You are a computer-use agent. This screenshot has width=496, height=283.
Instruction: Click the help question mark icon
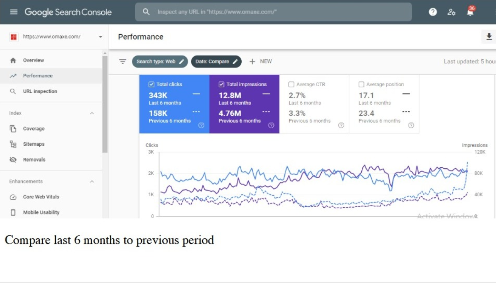point(433,12)
